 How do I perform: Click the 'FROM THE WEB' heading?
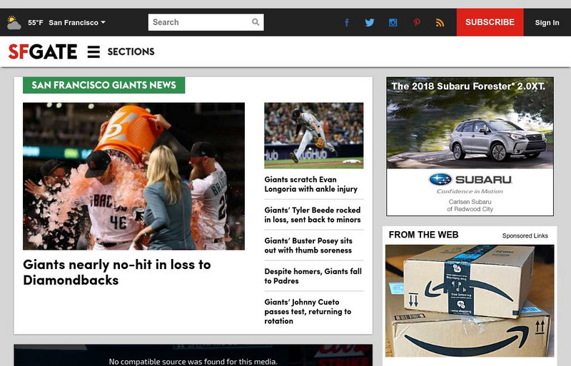pos(423,235)
